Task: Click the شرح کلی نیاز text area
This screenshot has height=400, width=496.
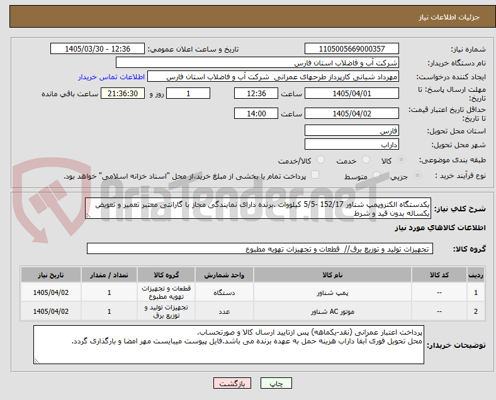Action: [x=258, y=209]
